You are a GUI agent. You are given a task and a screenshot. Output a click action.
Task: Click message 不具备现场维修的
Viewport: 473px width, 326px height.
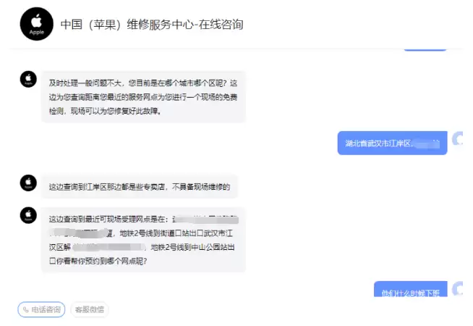[x=140, y=187]
